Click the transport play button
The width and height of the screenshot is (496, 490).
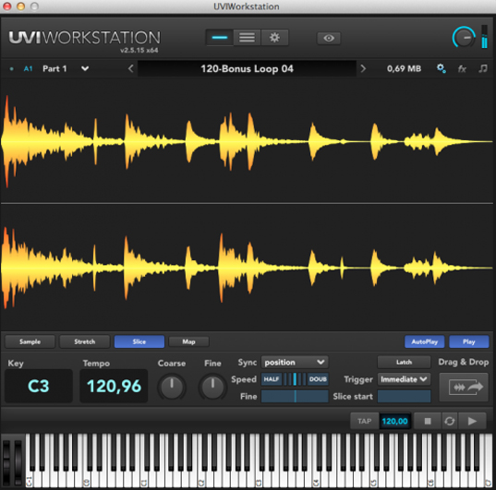coord(472,421)
